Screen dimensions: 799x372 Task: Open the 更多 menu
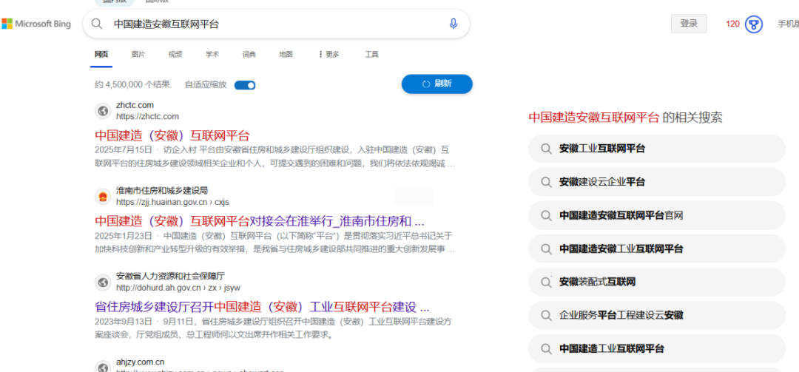coord(328,55)
